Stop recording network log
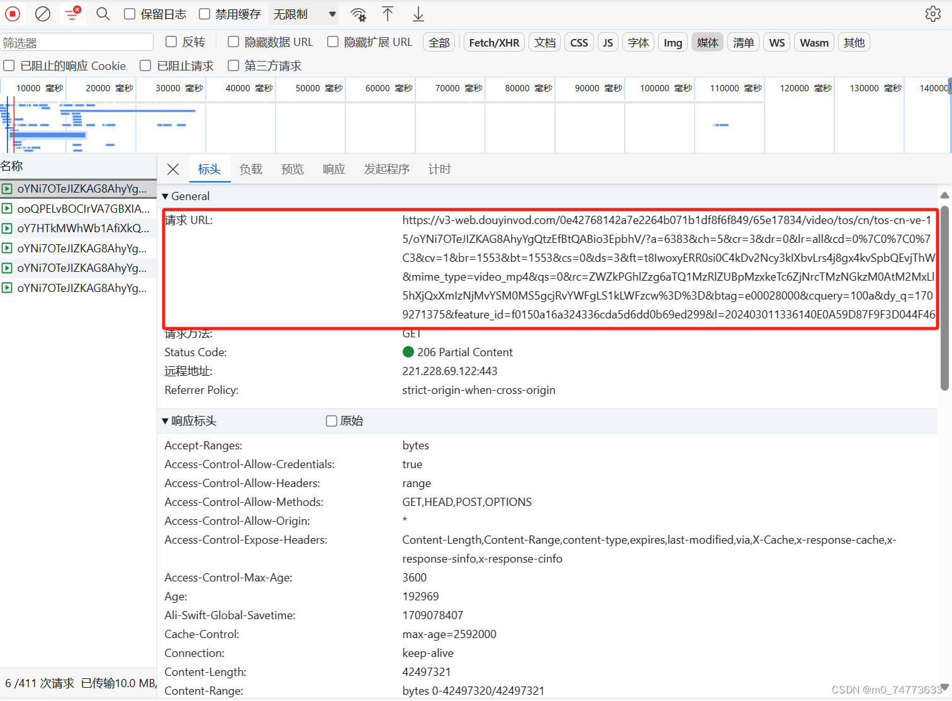Image resolution: width=952 pixels, height=701 pixels. (x=13, y=14)
